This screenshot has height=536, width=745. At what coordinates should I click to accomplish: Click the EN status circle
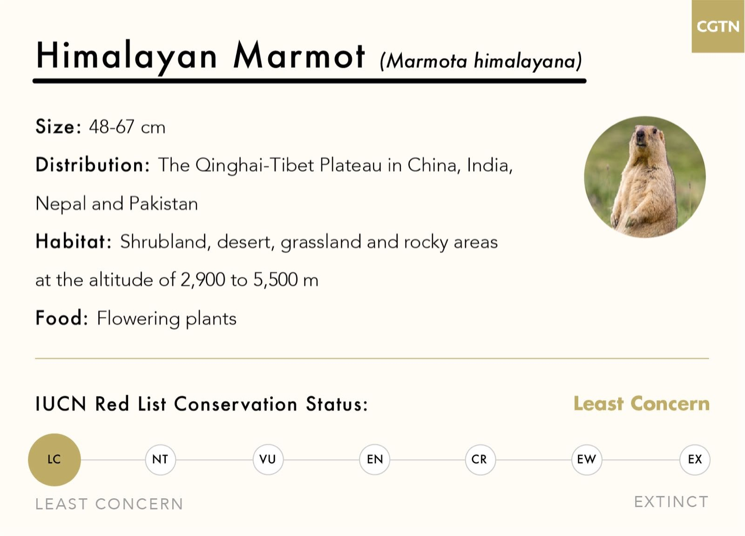[375, 460]
